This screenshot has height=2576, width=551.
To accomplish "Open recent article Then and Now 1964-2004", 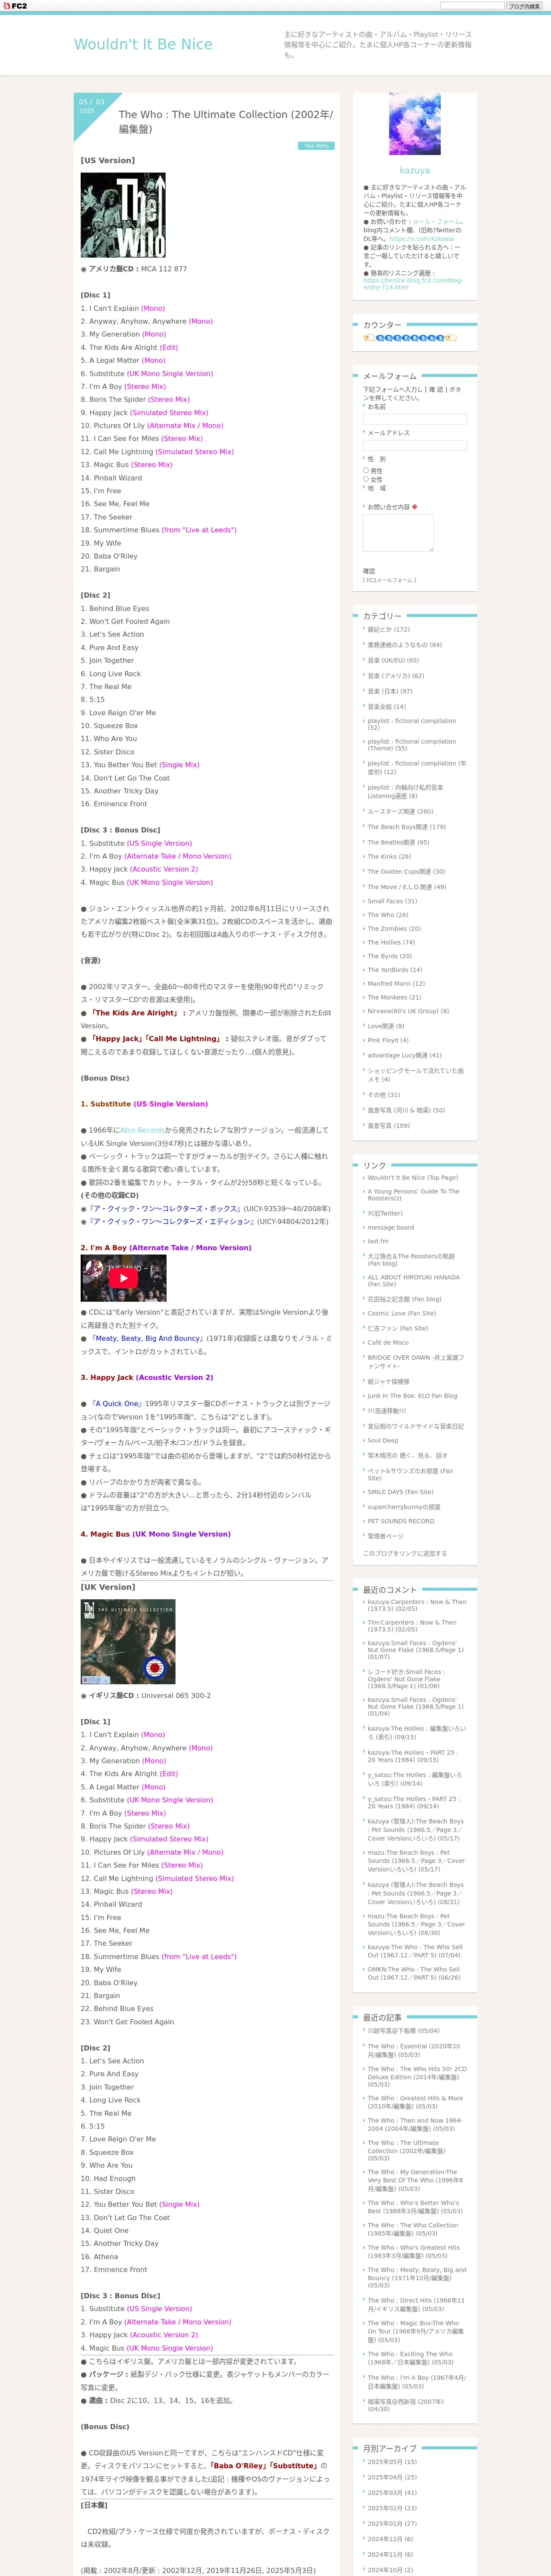I will click(x=414, y=2124).
